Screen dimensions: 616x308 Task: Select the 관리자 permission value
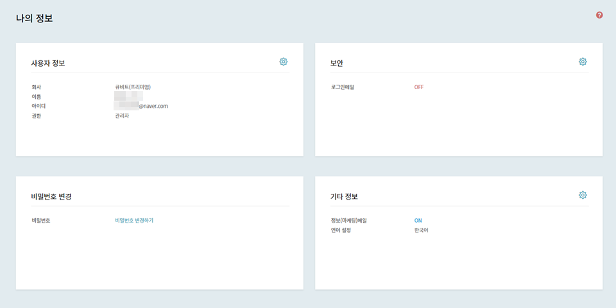pos(122,116)
